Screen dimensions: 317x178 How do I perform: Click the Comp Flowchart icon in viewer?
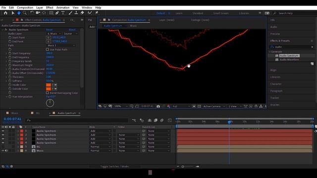261,106
